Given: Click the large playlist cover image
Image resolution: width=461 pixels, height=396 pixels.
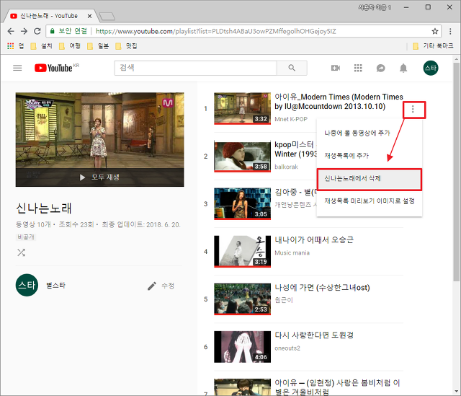Looking at the screenshot, I should pos(99,139).
